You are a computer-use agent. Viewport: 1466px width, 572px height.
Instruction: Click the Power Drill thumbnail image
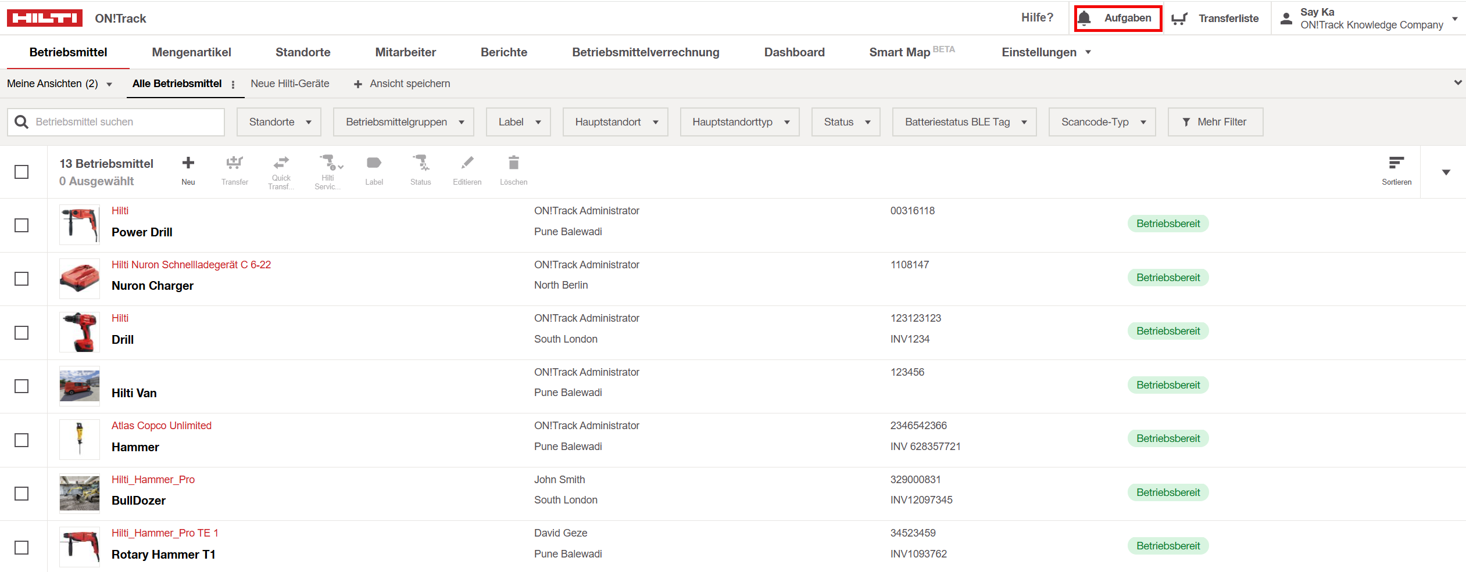coord(80,225)
